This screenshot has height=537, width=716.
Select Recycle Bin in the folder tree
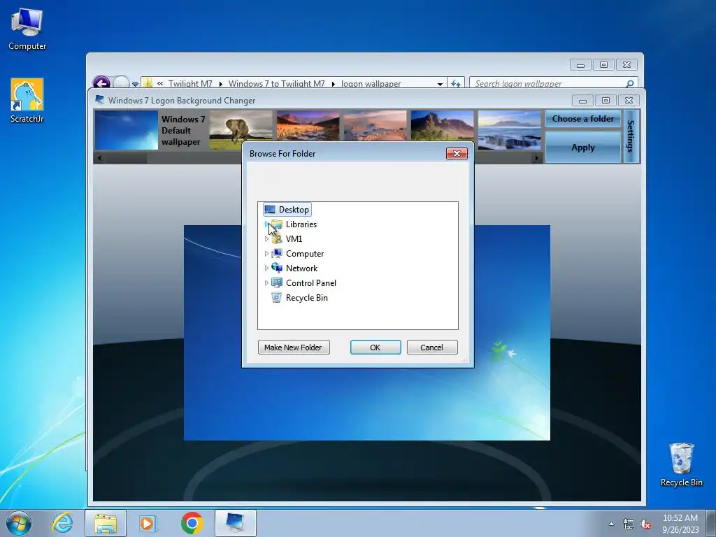[306, 298]
